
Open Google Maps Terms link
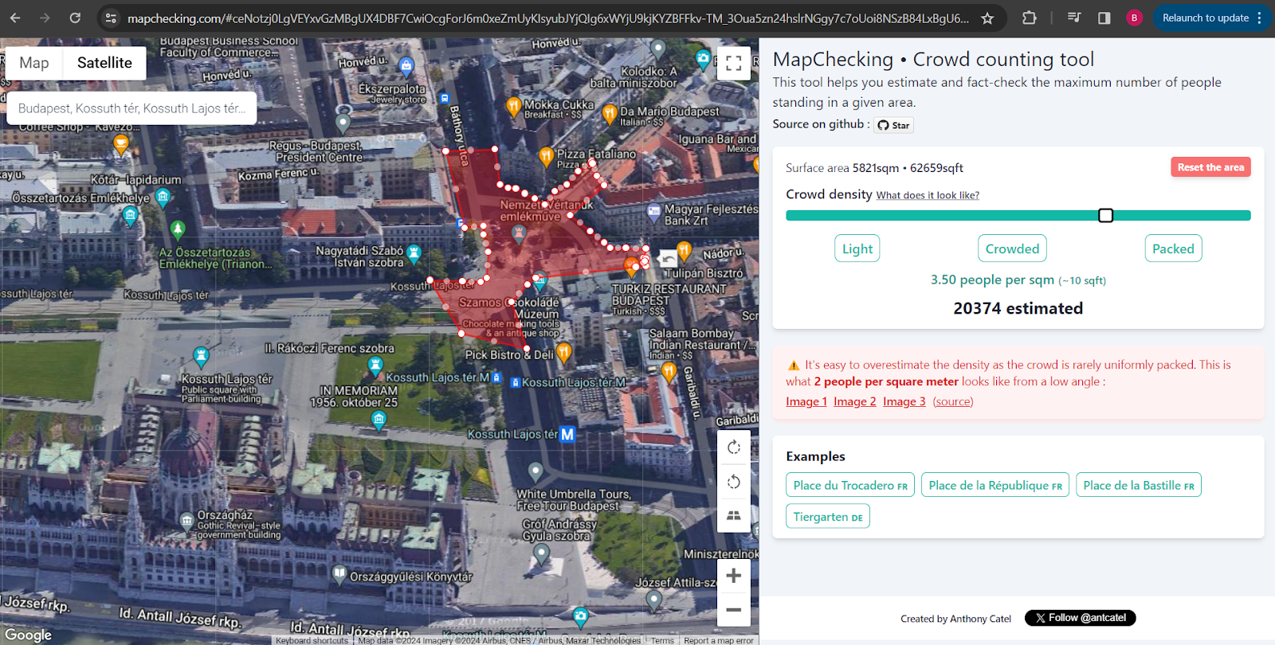(662, 640)
